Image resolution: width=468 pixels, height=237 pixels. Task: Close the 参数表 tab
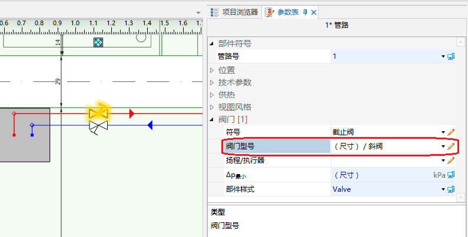tap(314, 12)
